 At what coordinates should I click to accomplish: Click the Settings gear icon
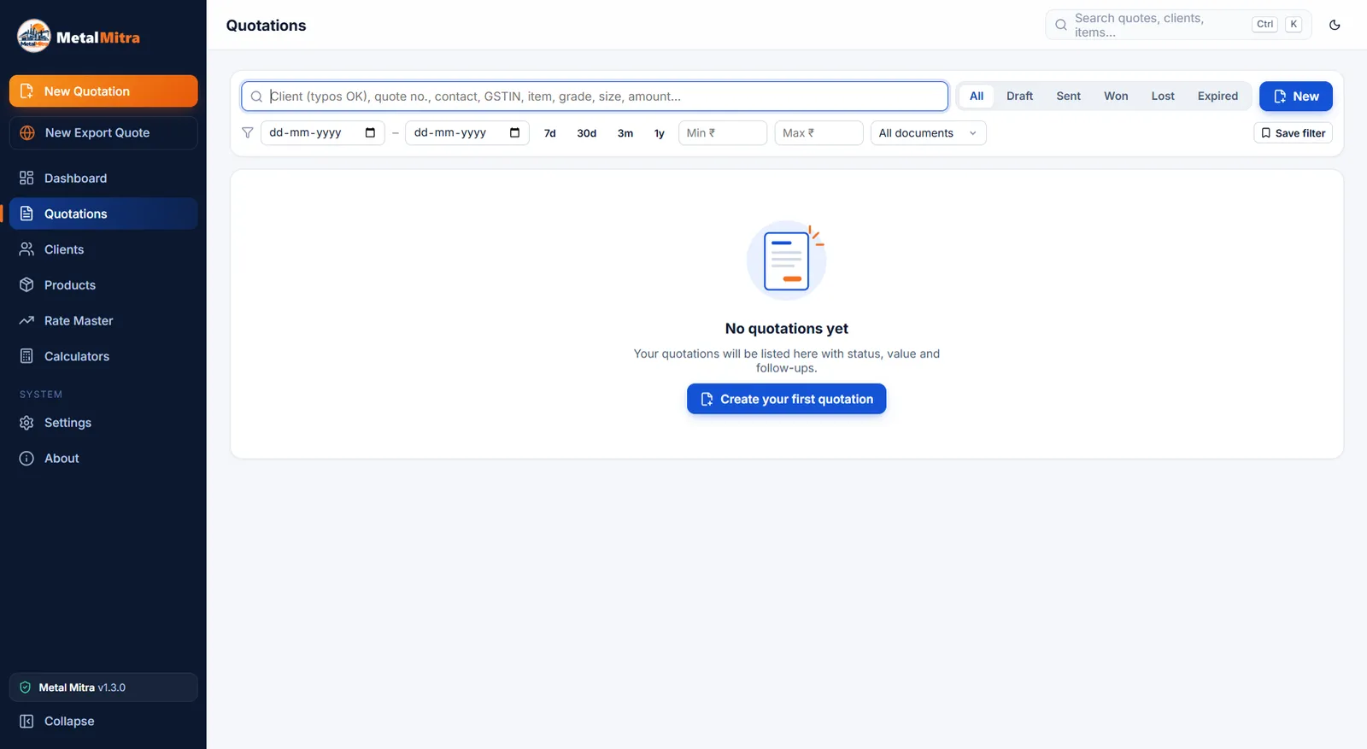[x=26, y=423]
